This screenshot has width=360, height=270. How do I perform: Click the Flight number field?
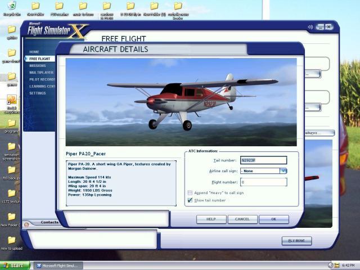264,182
